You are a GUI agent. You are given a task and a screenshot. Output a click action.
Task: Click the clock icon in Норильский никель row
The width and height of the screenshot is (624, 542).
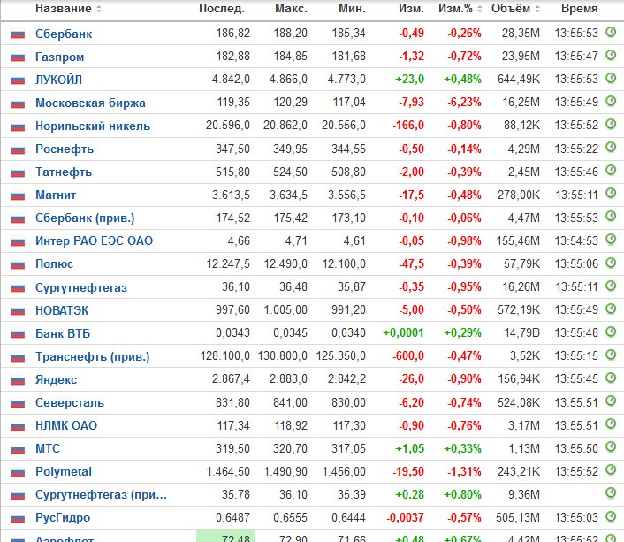pos(611,125)
